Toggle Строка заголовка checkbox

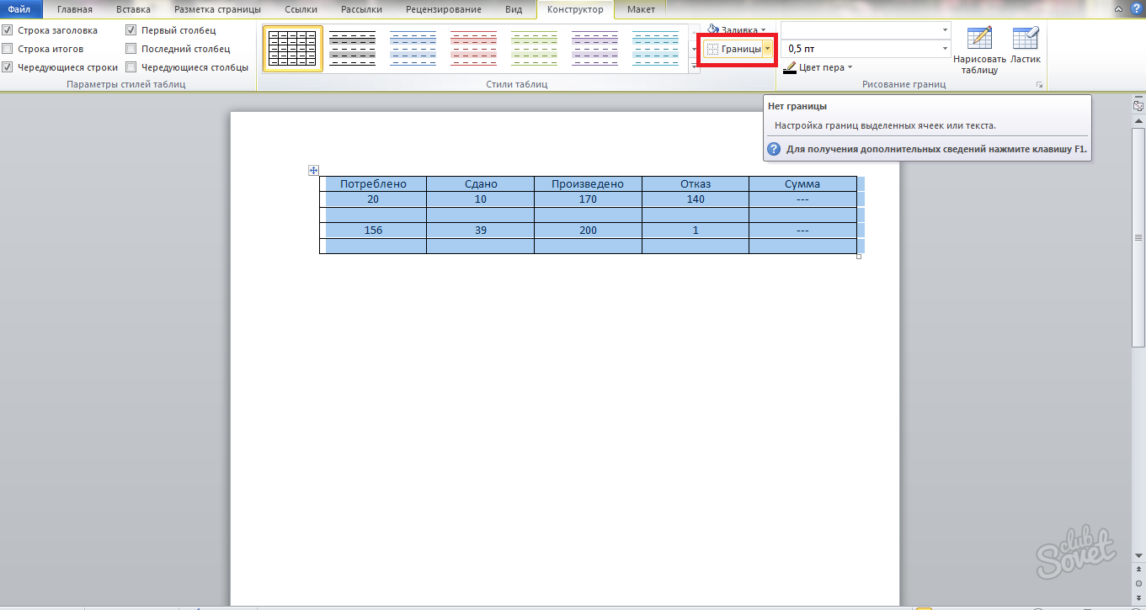click(x=8, y=30)
